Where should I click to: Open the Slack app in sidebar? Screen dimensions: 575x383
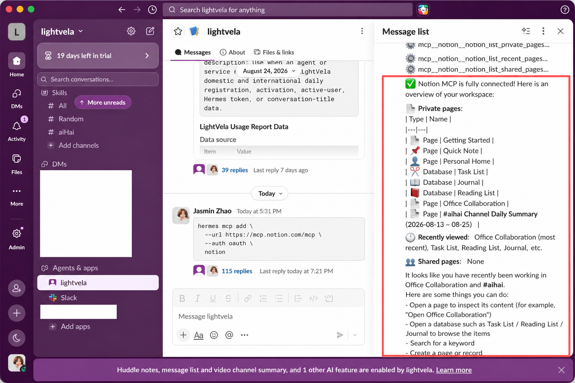98,298
